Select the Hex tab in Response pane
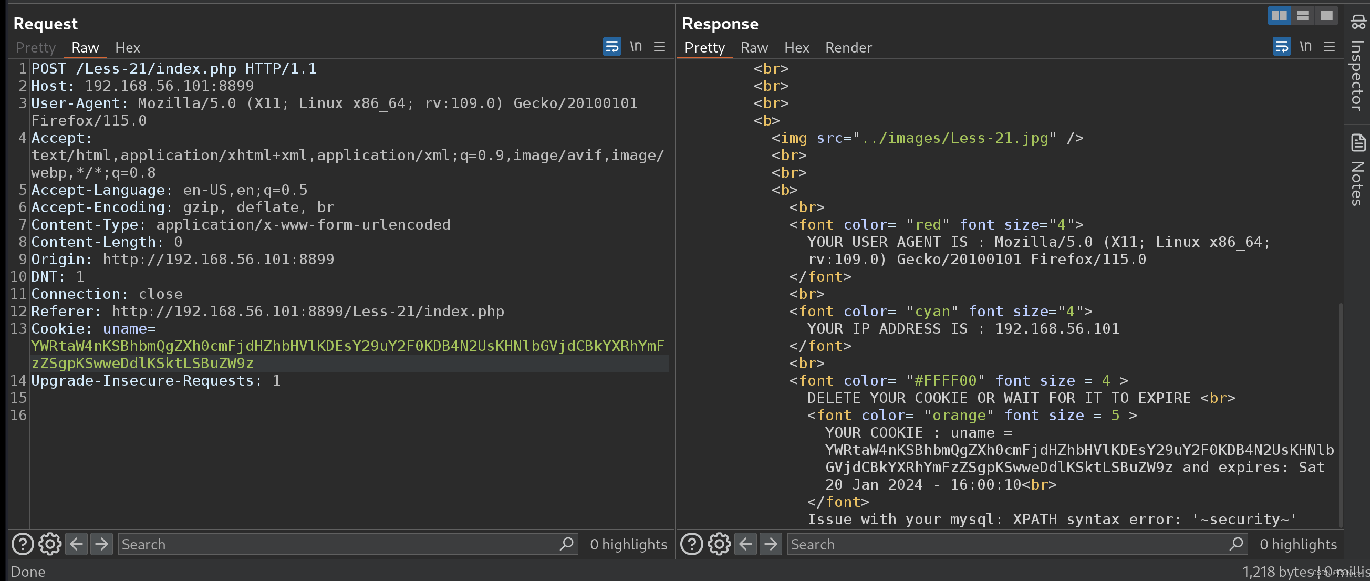This screenshot has width=1371, height=581. click(797, 47)
